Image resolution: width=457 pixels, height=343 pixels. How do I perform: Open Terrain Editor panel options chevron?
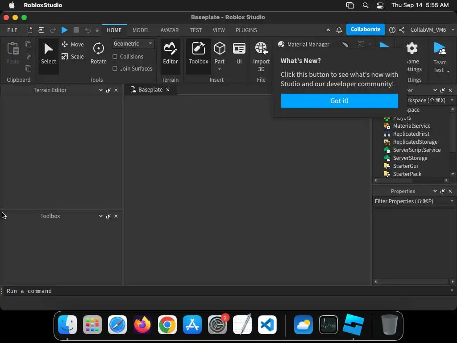101,90
